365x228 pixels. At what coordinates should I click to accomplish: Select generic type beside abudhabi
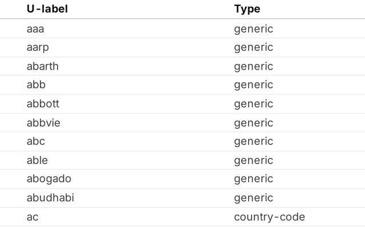[x=253, y=198]
